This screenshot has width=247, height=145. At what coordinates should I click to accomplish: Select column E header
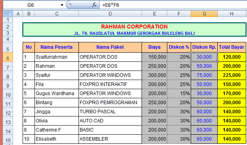pos(154,14)
